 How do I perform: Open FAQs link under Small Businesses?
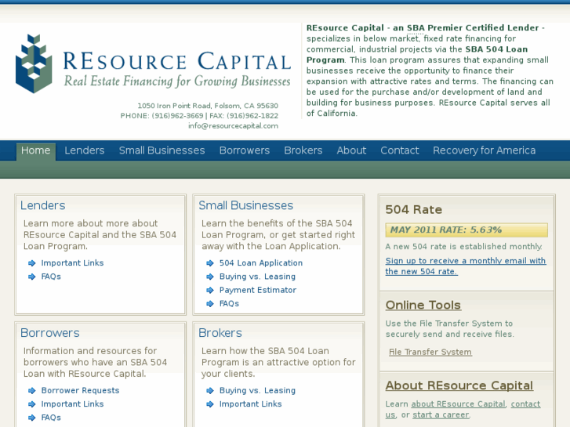[229, 303]
